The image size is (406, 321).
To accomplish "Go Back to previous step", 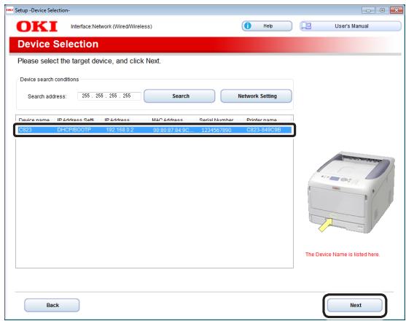I will click(52, 305).
